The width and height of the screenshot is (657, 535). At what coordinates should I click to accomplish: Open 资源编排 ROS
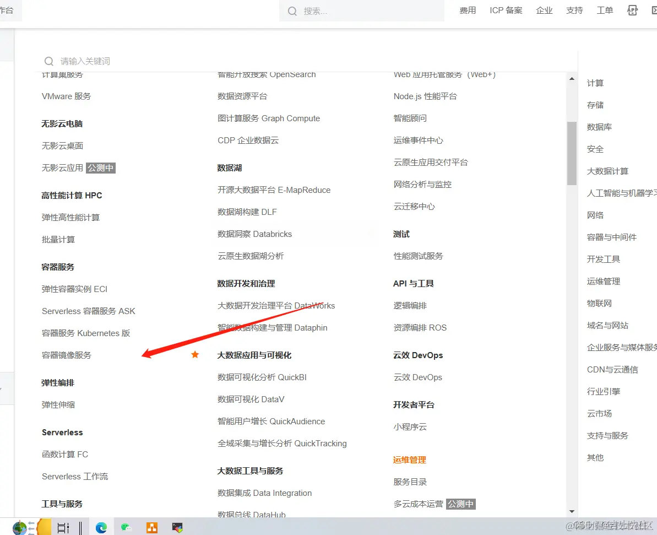(x=420, y=327)
